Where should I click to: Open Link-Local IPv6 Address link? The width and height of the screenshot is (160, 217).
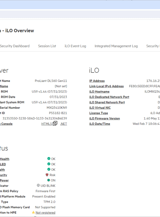click(x=107, y=86)
